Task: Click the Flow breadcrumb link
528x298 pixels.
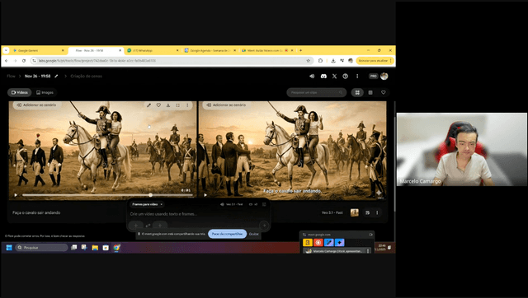Action: tap(11, 77)
